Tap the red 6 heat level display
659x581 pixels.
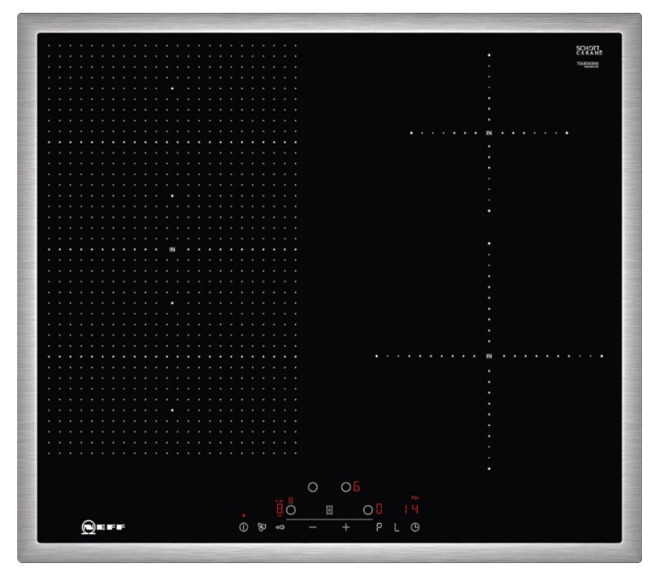click(x=356, y=487)
